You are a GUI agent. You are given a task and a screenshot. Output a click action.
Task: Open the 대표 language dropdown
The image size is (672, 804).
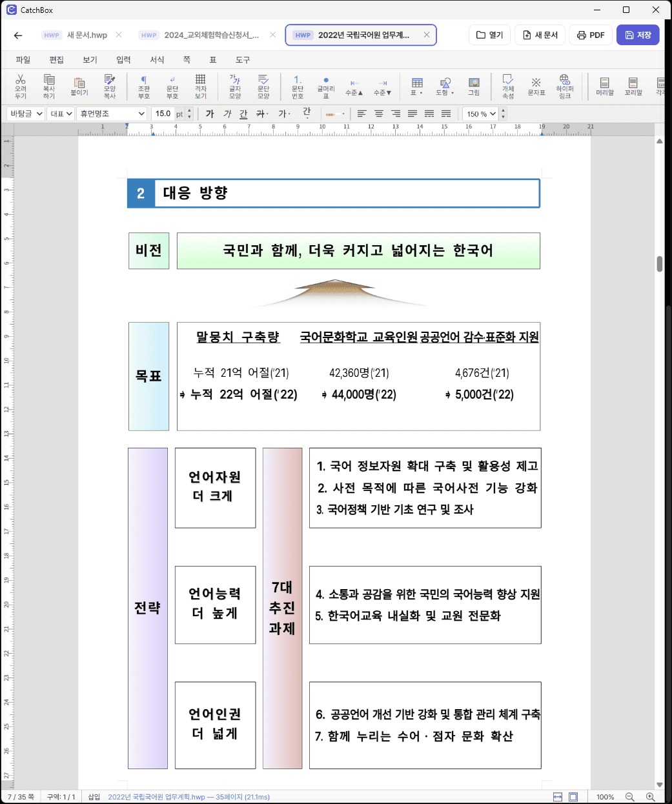coord(61,114)
